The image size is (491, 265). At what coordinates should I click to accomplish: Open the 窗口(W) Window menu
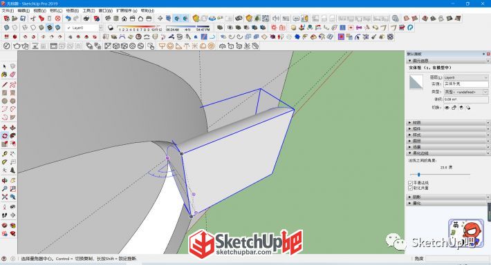click(x=106, y=10)
